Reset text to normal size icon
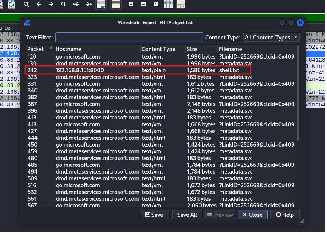The width and height of the screenshot is (327, 242). [x=156, y=4]
